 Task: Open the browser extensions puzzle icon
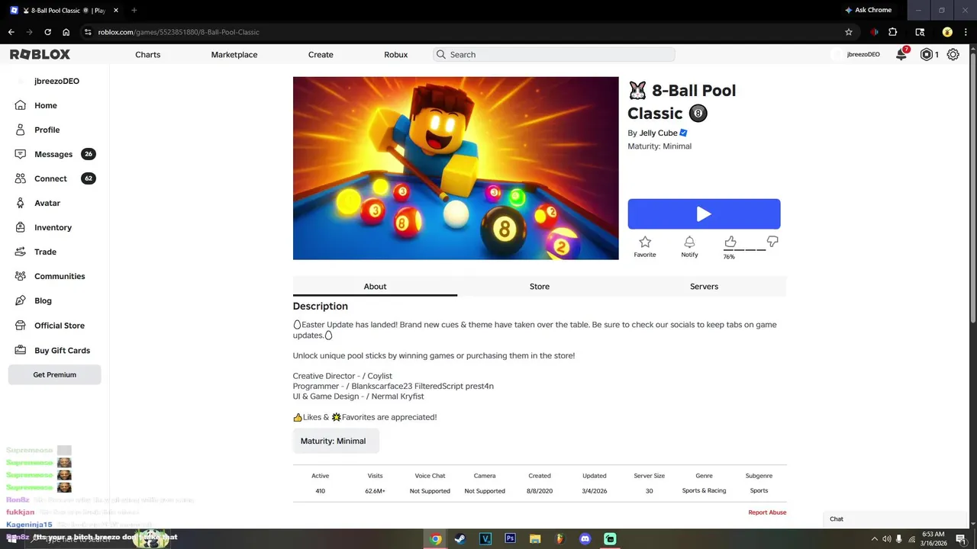tap(892, 32)
